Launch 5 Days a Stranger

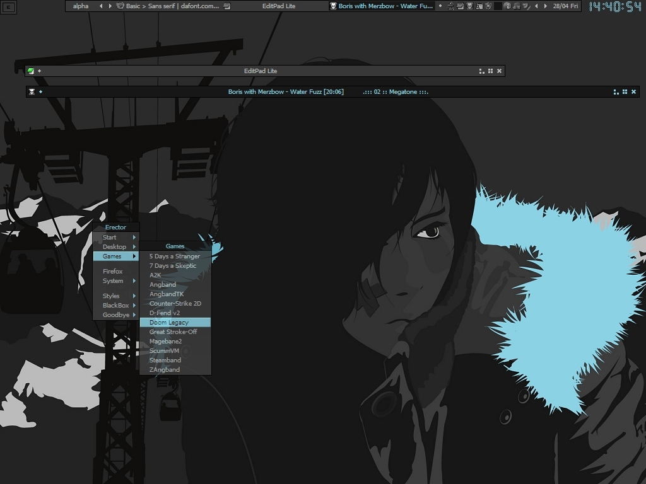[x=175, y=256]
